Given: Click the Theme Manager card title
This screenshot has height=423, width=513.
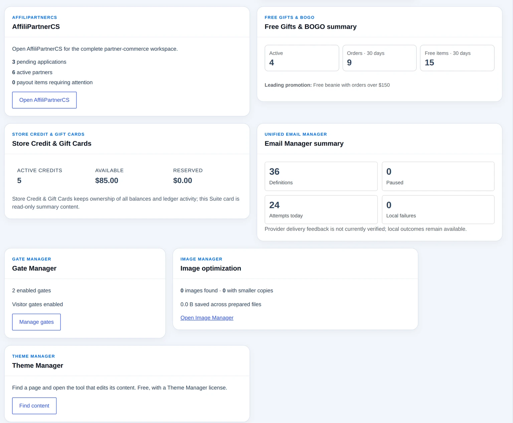Looking at the screenshot, I should pyautogui.click(x=38, y=366).
